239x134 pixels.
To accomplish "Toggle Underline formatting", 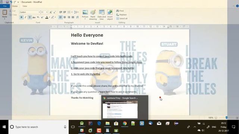I will (x=30, y=17).
